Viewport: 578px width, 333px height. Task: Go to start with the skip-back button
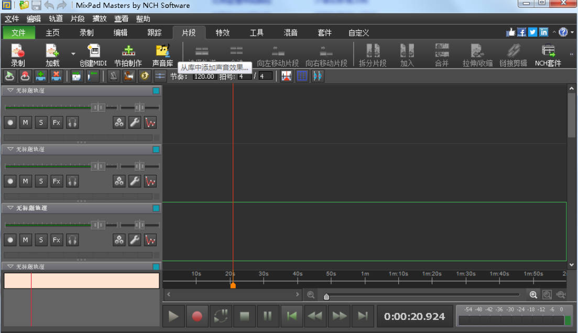pos(291,316)
